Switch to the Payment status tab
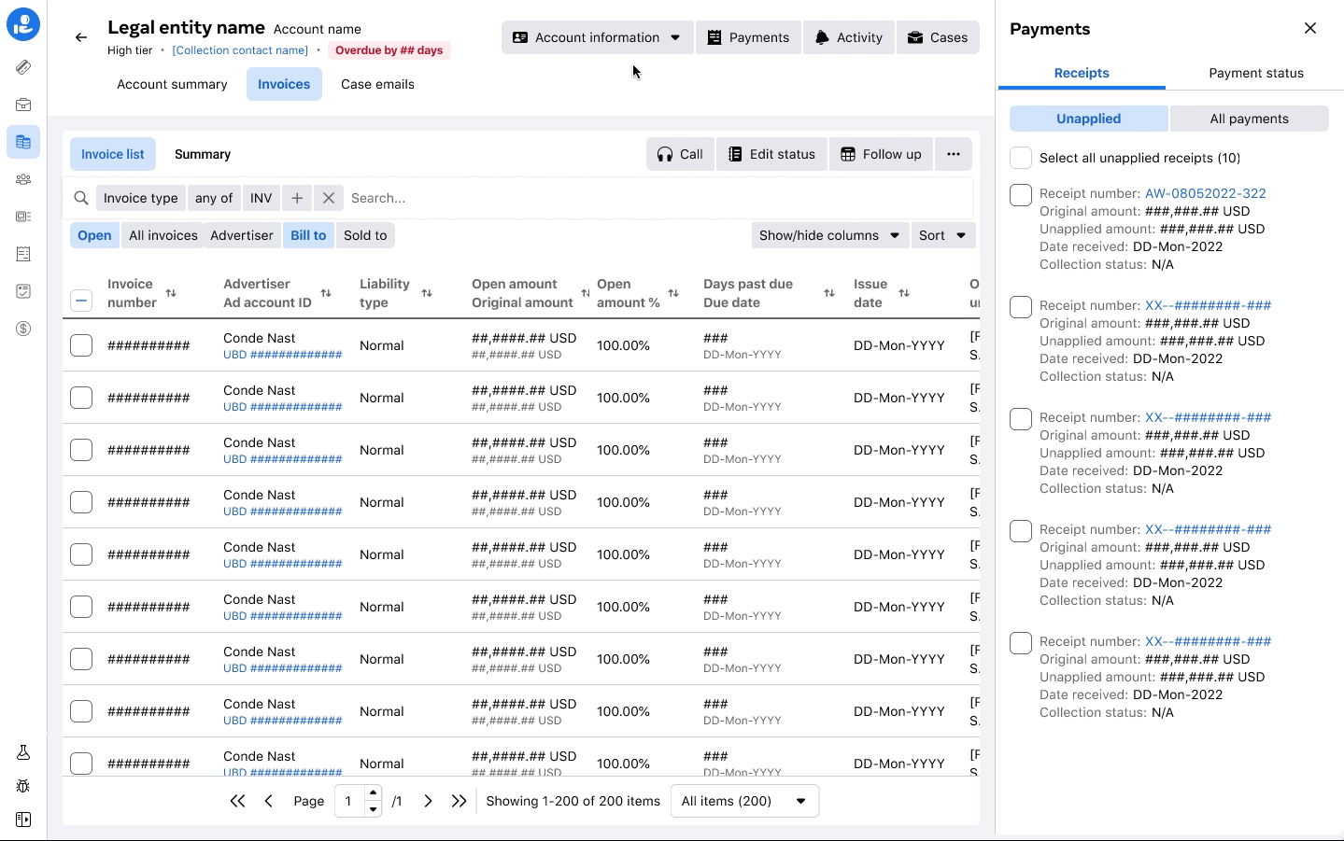The height and width of the screenshot is (841, 1344). click(x=1255, y=73)
